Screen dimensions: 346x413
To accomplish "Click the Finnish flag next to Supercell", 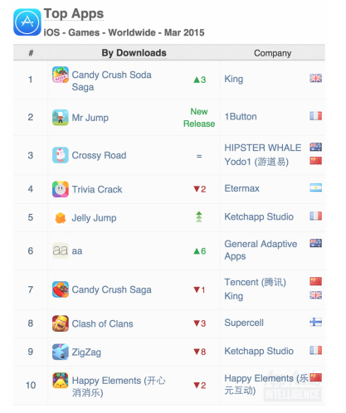I will (x=315, y=322).
